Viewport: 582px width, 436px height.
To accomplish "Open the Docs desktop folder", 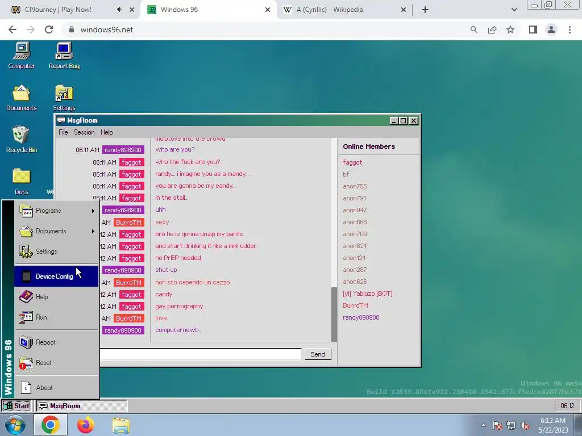I will pyautogui.click(x=22, y=181).
